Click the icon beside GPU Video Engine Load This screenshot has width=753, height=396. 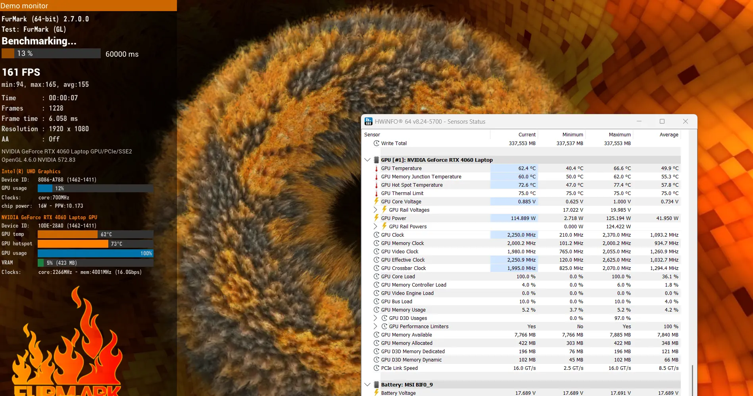(x=376, y=293)
